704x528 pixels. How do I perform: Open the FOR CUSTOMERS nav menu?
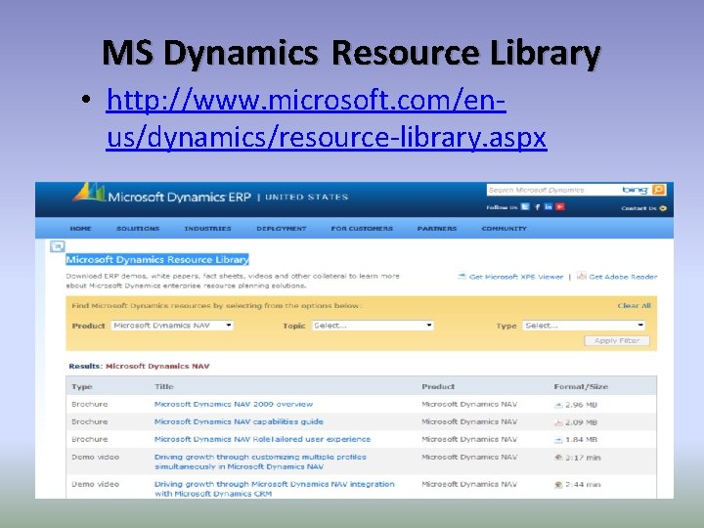pos(362,229)
